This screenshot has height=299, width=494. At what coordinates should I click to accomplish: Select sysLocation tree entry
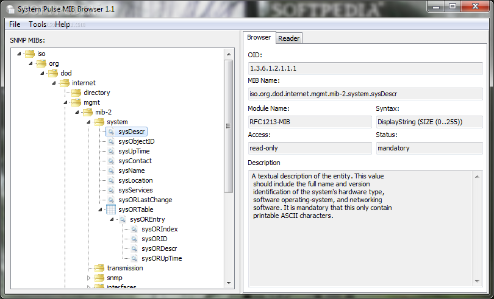coord(135,181)
